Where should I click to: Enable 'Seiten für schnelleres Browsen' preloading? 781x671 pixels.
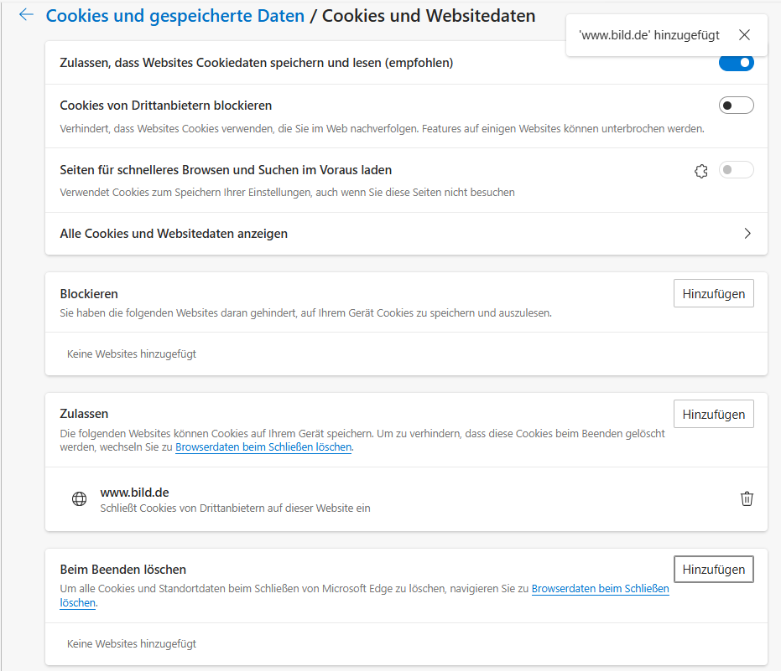736,170
